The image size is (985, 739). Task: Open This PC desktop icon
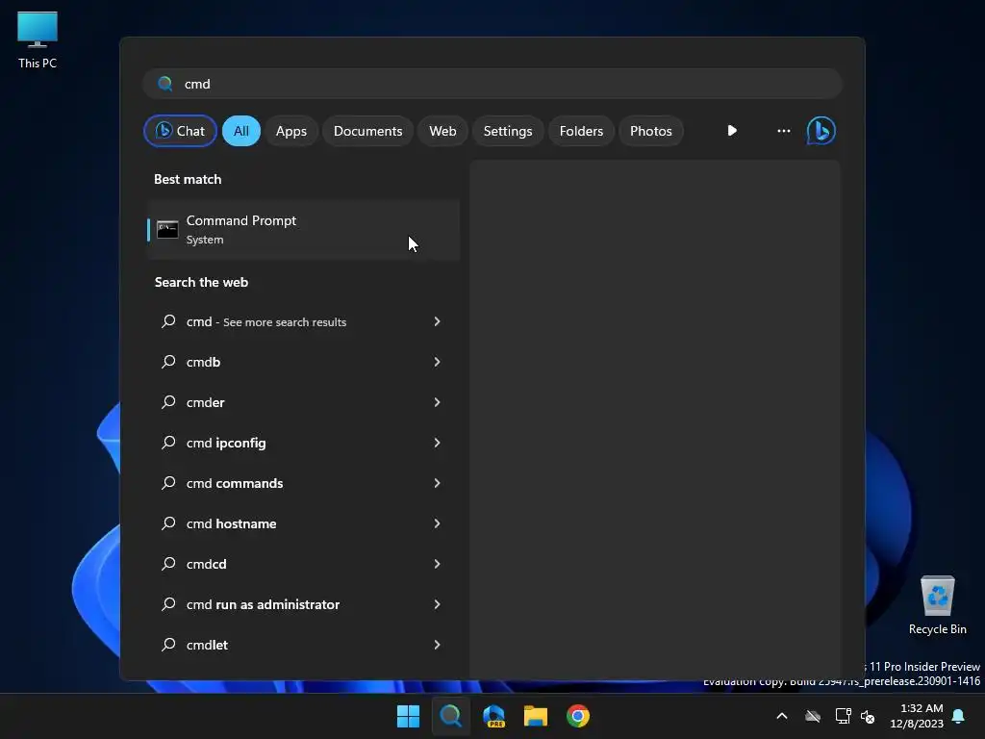point(38,40)
